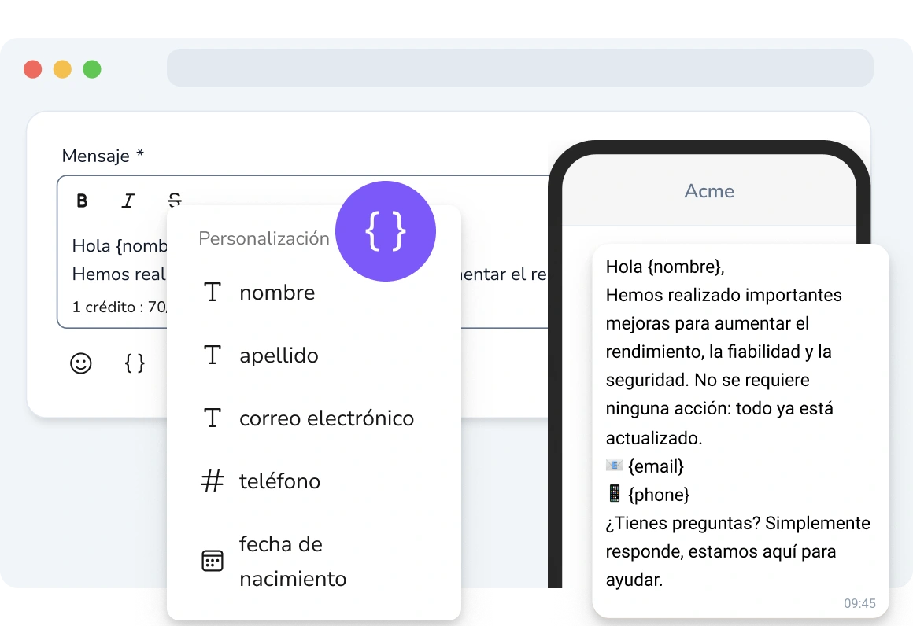Insert the apellido personalization field
Viewport: 913px width, 626px height.
click(x=279, y=355)
